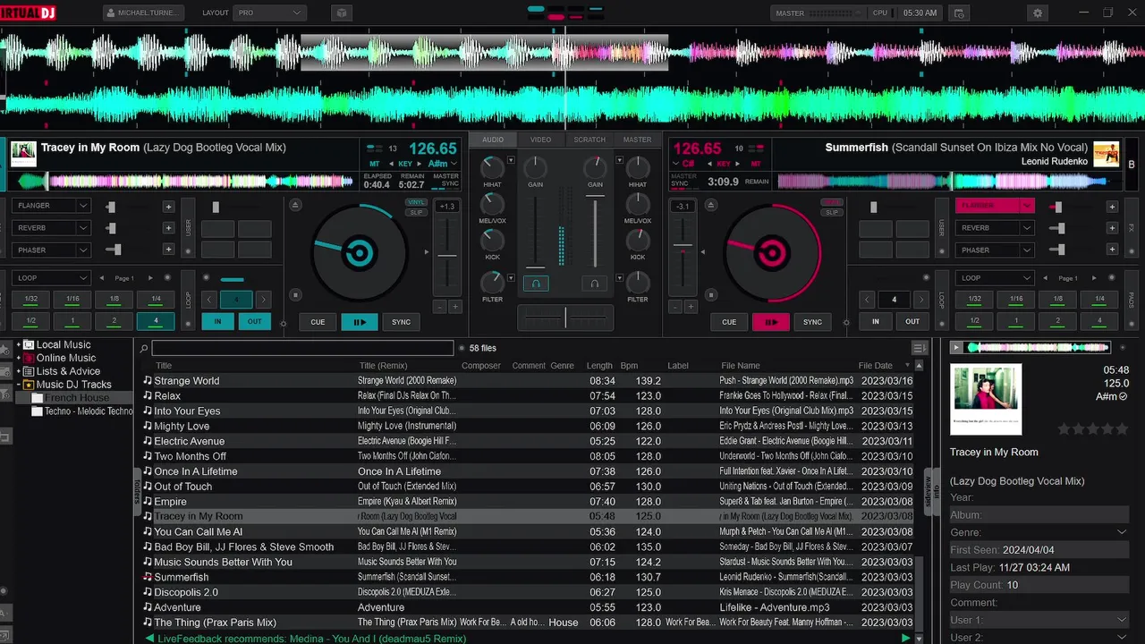The width and height of the screenshot is (1145, 644).
Task: Sort browser by File Date column header
Action: tap(876, 366)
